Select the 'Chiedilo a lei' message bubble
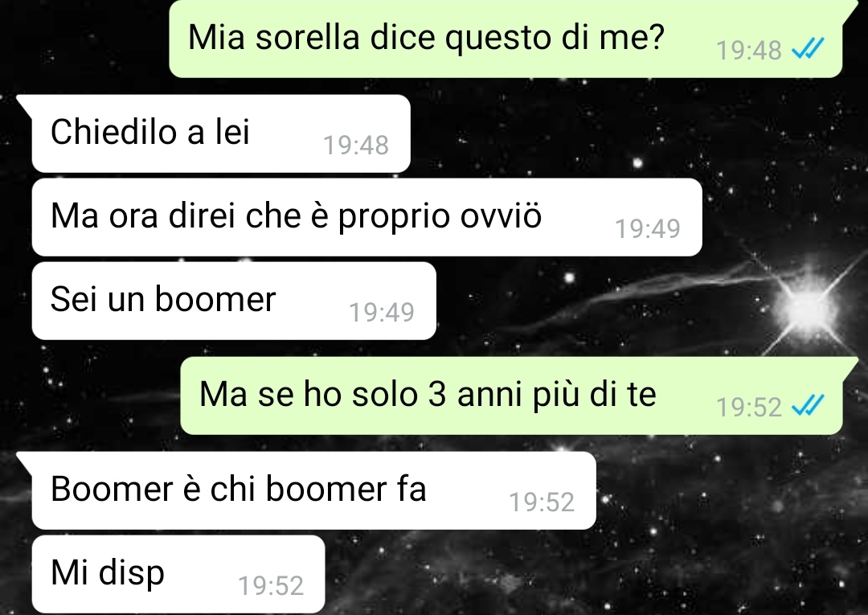Screen dimensions: 868x615 click(221, 133)
